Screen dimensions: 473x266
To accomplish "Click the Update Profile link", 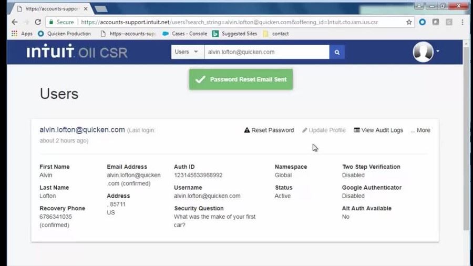I will pos(324,130).
